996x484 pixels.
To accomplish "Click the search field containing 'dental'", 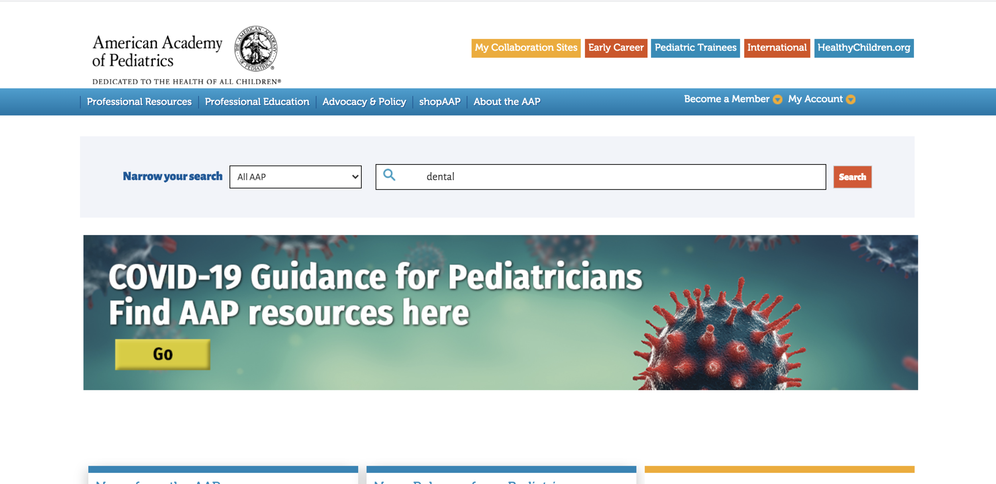I will coord(601,177).
